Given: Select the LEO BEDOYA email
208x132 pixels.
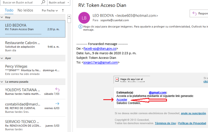Looking at the screenshot, I should click(x=33, y=29).
